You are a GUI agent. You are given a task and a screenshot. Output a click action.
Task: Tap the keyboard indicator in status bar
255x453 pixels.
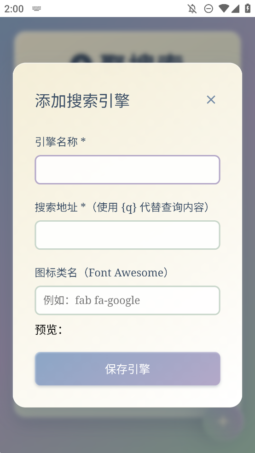37,9
